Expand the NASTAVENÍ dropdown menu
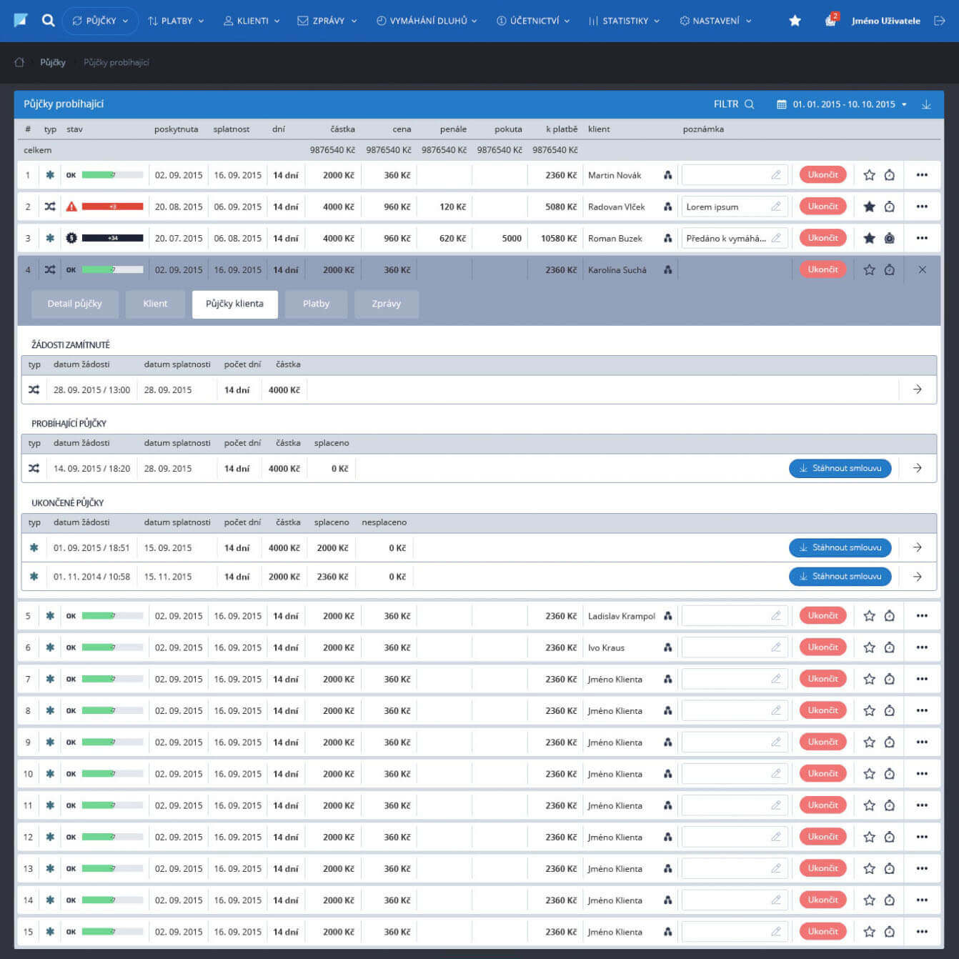The width and height of the screenshot is (959, 959). click(715, 21)
